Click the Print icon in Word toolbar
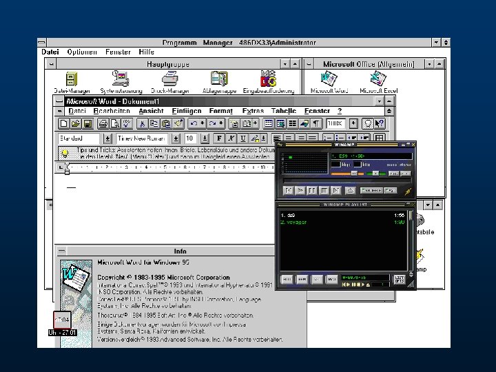Screen dimensions: 496x372 tap(103, 123)
